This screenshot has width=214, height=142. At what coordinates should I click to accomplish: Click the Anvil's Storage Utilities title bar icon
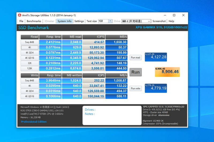click(20, 15)
